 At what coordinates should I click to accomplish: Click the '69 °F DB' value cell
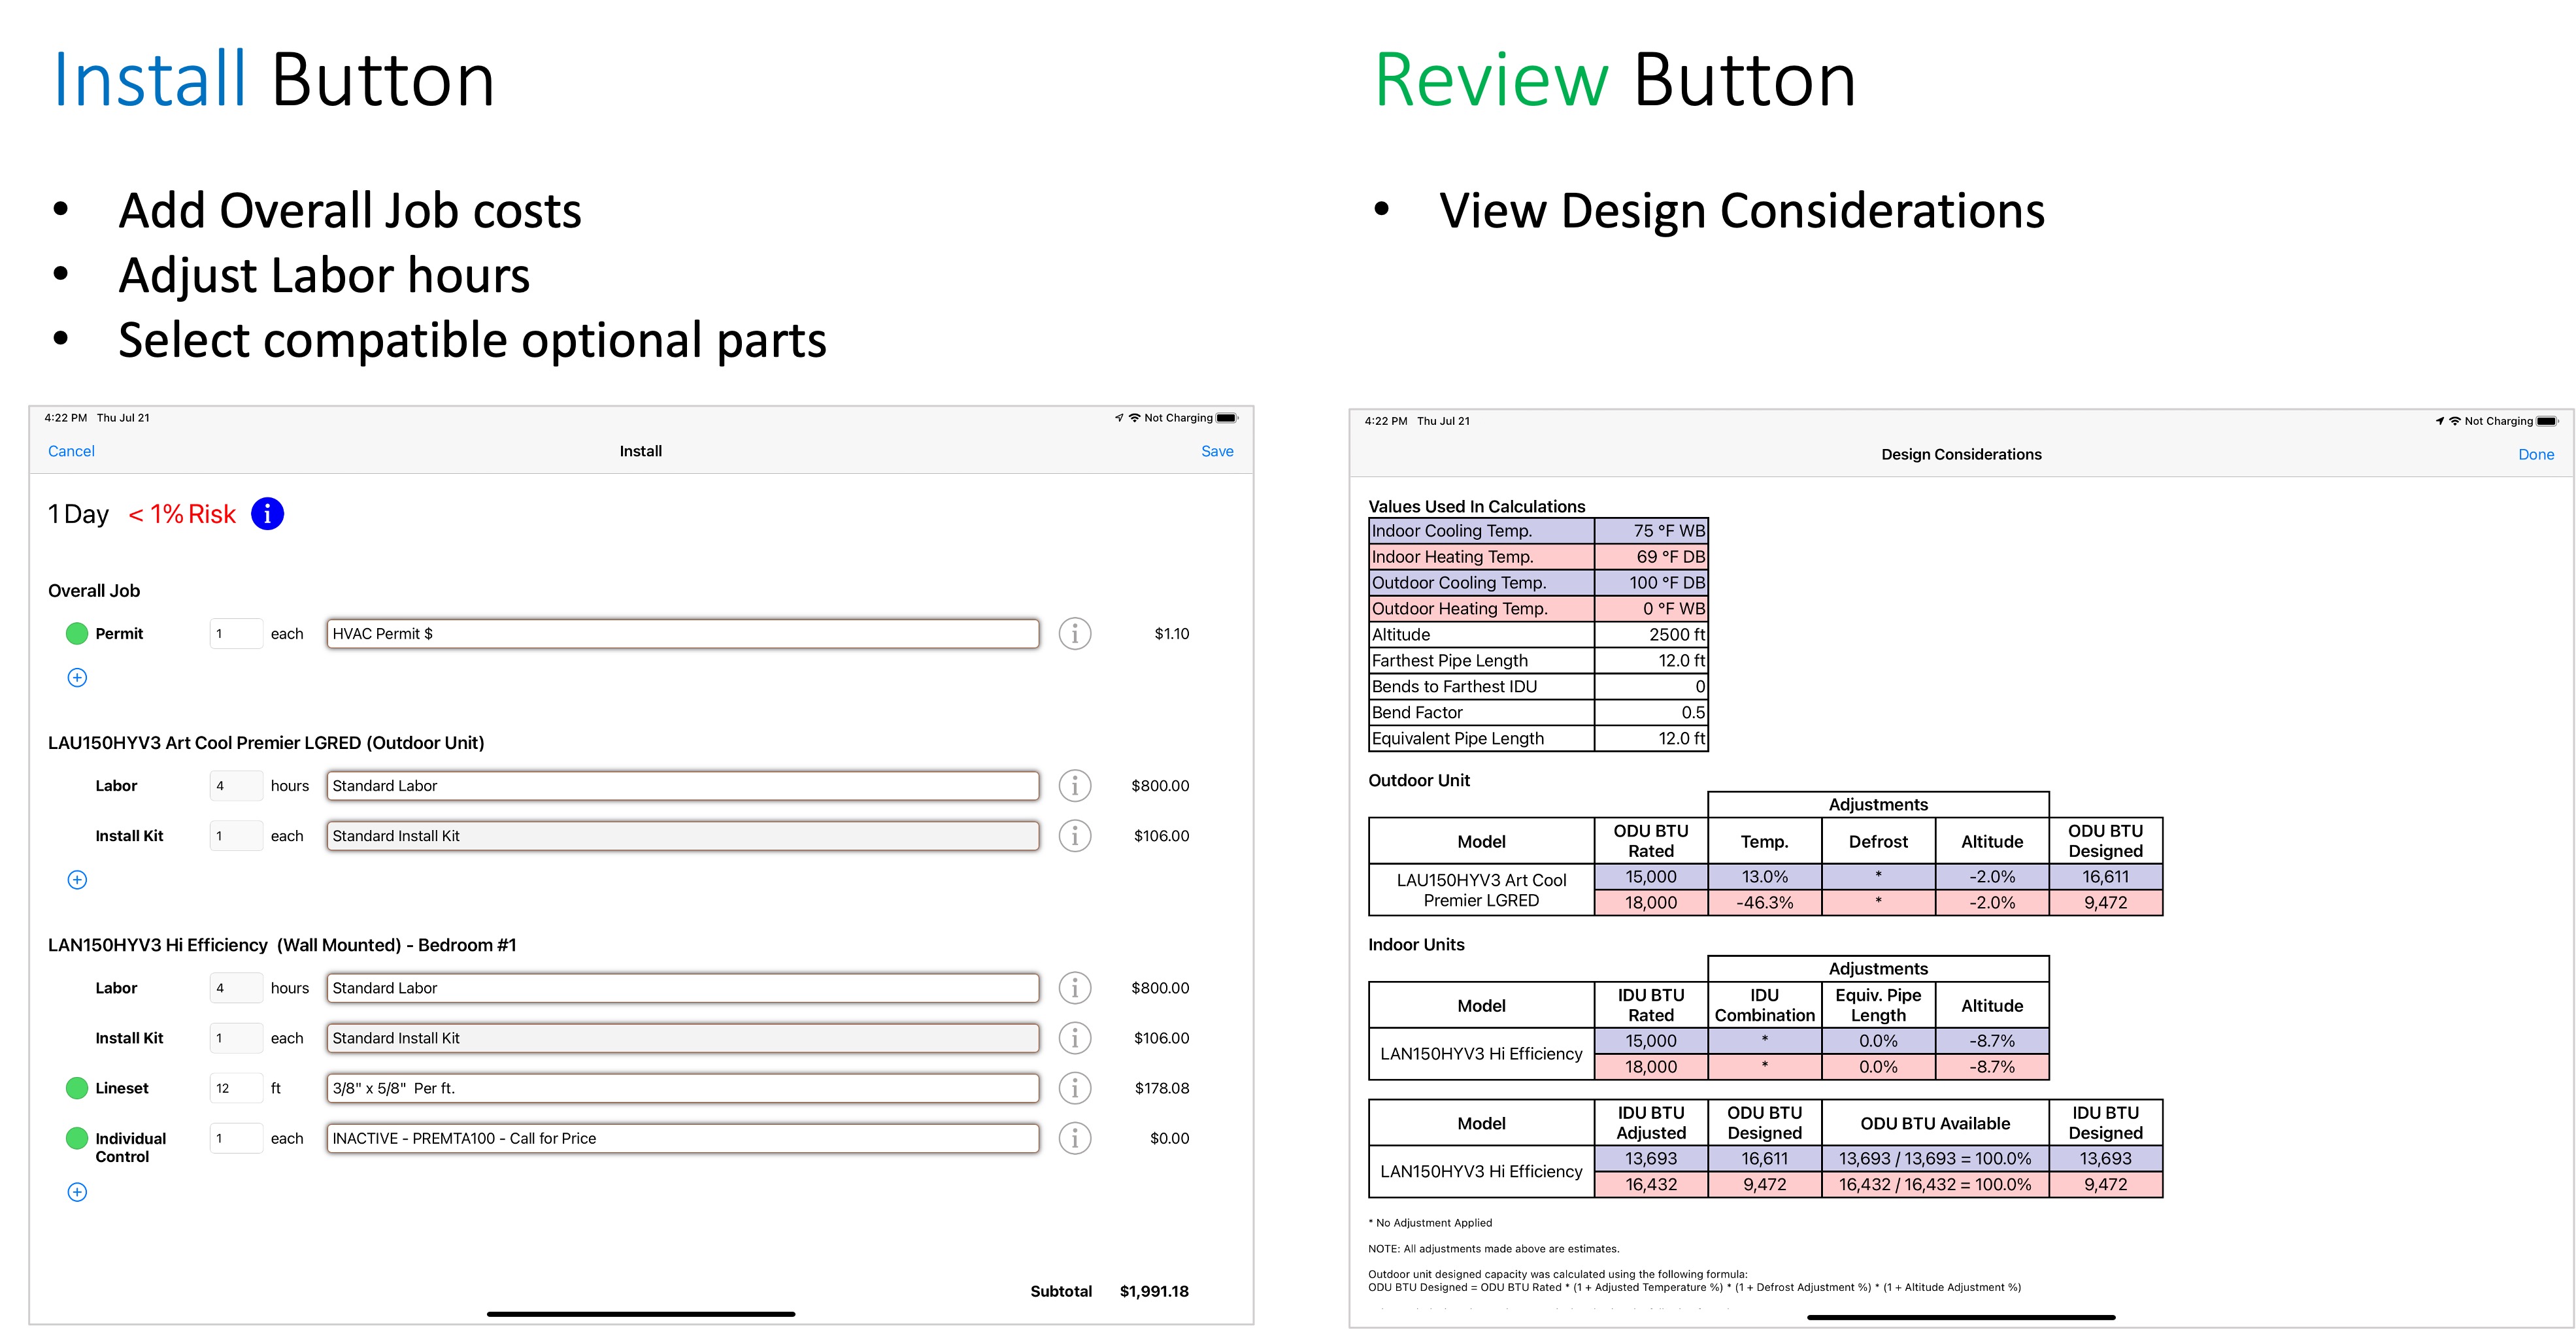1651,557
